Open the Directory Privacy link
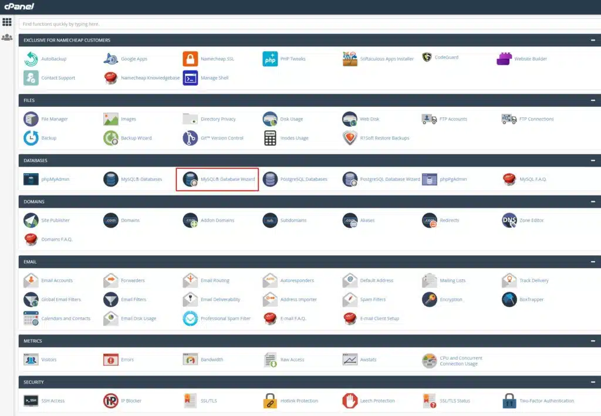601x416 pixels. tap(218, 119)
